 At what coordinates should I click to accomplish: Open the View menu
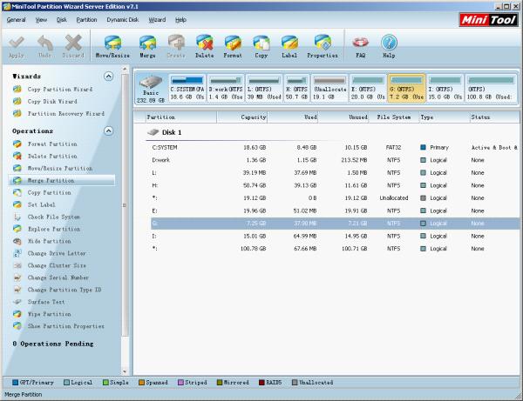click(x=41, y=20)
